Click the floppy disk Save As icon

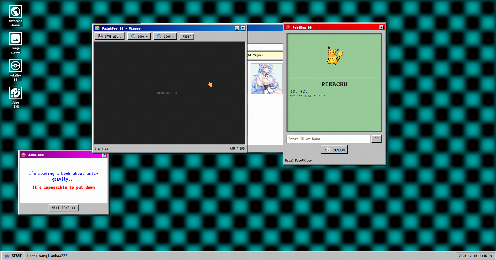click(100, 36)
